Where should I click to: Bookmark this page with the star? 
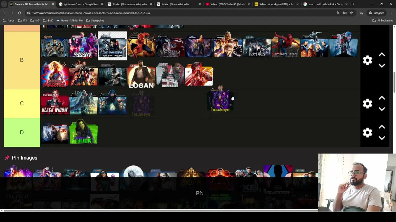(x=351, y=13)
